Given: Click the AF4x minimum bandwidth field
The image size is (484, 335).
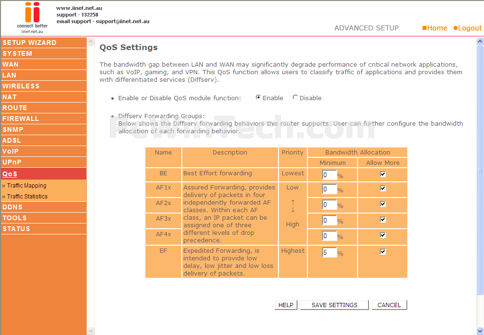Looking at the screenshot, I should point(329,236).
